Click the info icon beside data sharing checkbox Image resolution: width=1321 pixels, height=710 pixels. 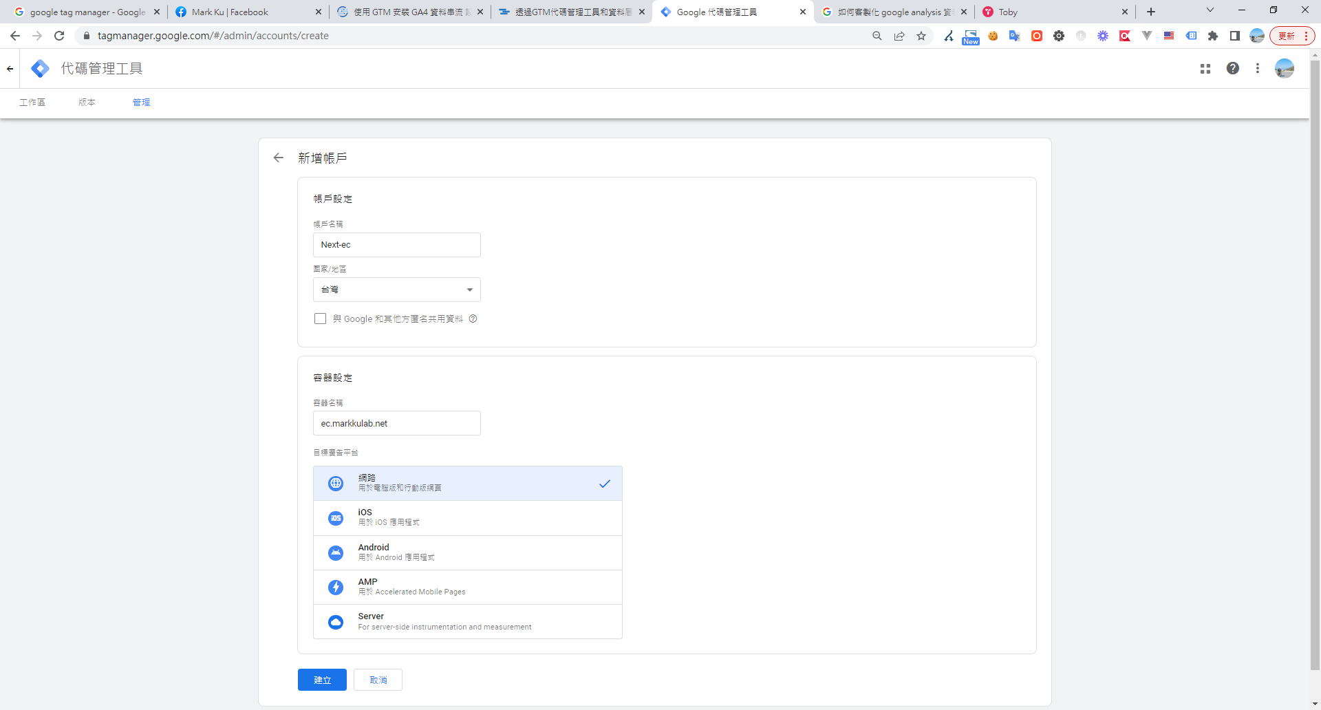pos(473,319)
